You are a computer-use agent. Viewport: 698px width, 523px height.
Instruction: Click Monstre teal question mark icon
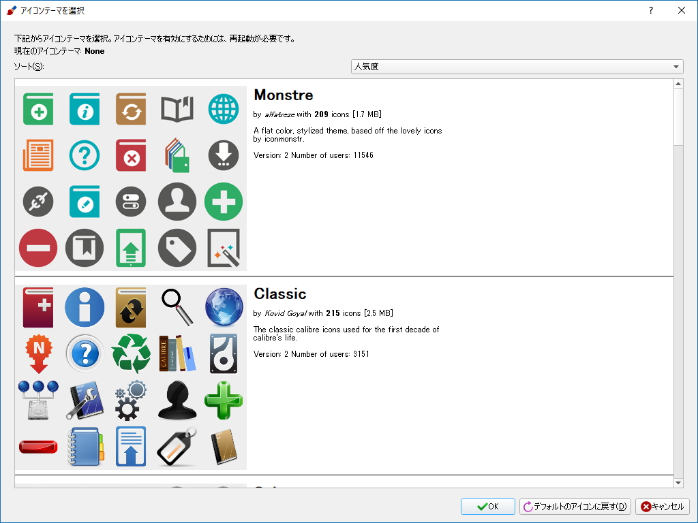(85, 155)
